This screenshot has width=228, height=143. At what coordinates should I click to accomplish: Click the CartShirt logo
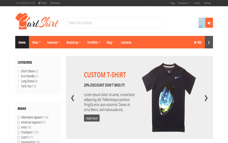(37, 21)
